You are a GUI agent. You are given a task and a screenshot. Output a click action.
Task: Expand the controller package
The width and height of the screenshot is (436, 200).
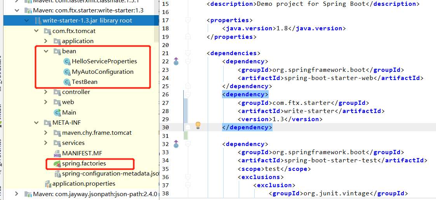[x=46, y=92]
